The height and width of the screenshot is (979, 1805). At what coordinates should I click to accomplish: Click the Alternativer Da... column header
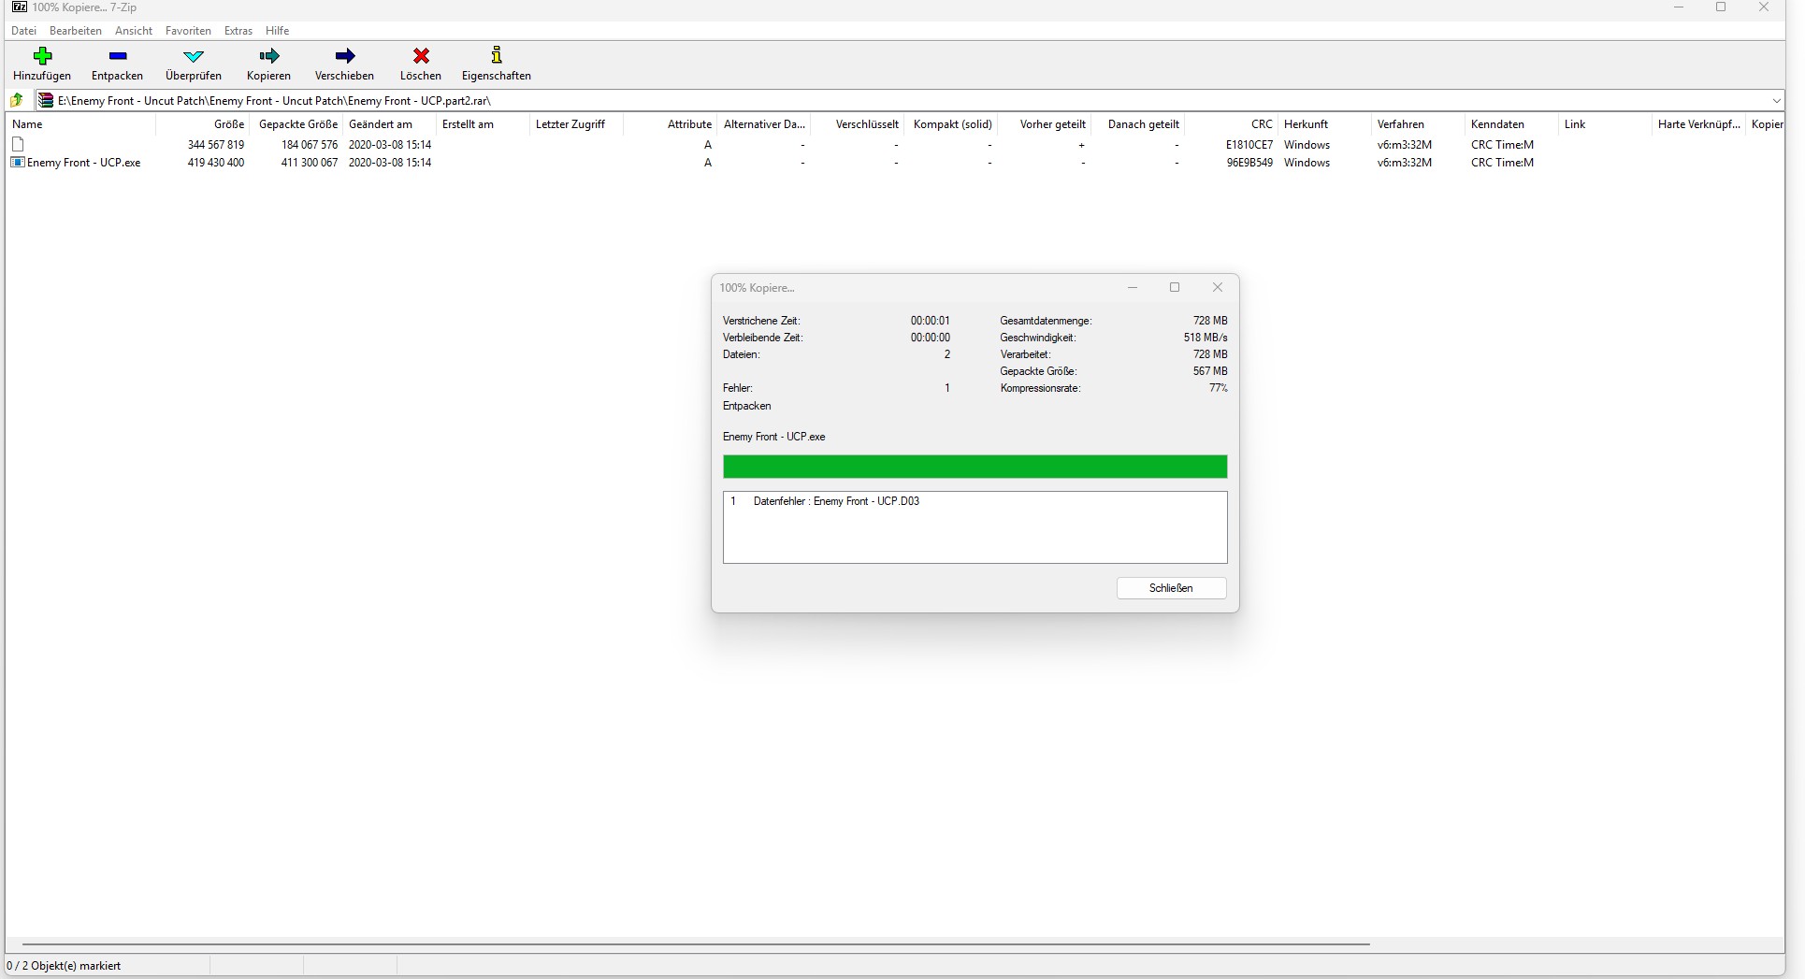pos(764,124)
